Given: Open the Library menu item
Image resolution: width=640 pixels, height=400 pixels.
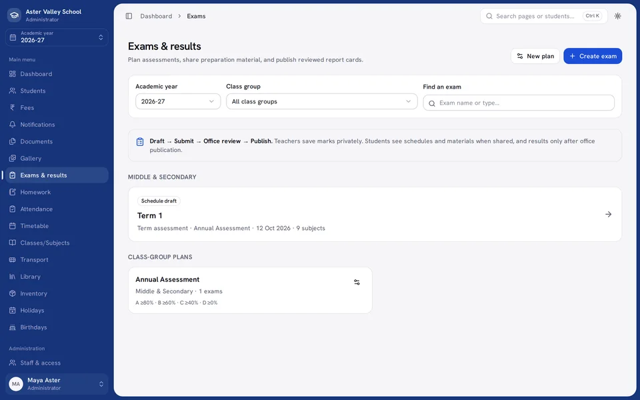Looking at the screenshot, I should coord(57,276).
